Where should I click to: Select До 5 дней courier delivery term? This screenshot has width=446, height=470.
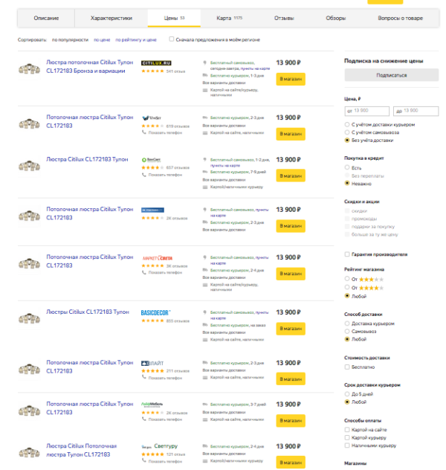pos(347,394)
